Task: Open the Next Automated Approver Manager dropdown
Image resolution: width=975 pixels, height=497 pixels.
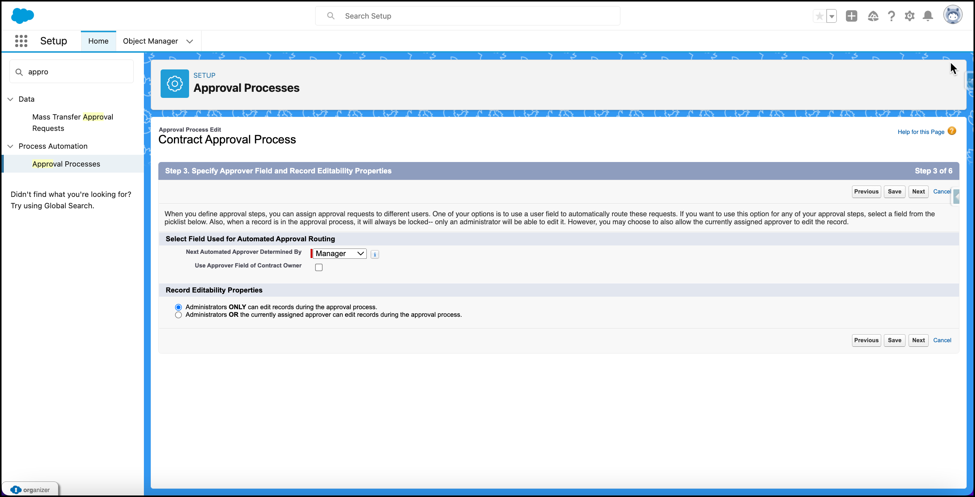Action: click(339, 253)
